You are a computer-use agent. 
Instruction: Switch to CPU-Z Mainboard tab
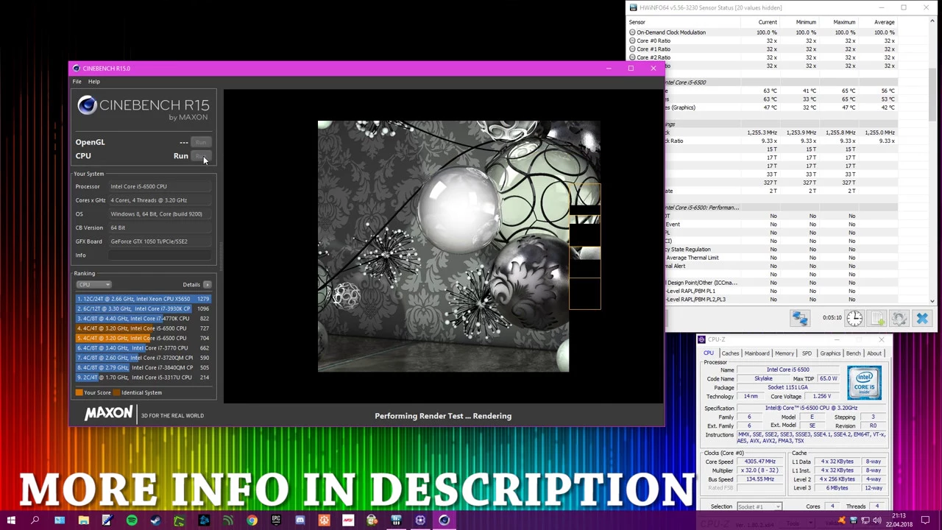757,353
